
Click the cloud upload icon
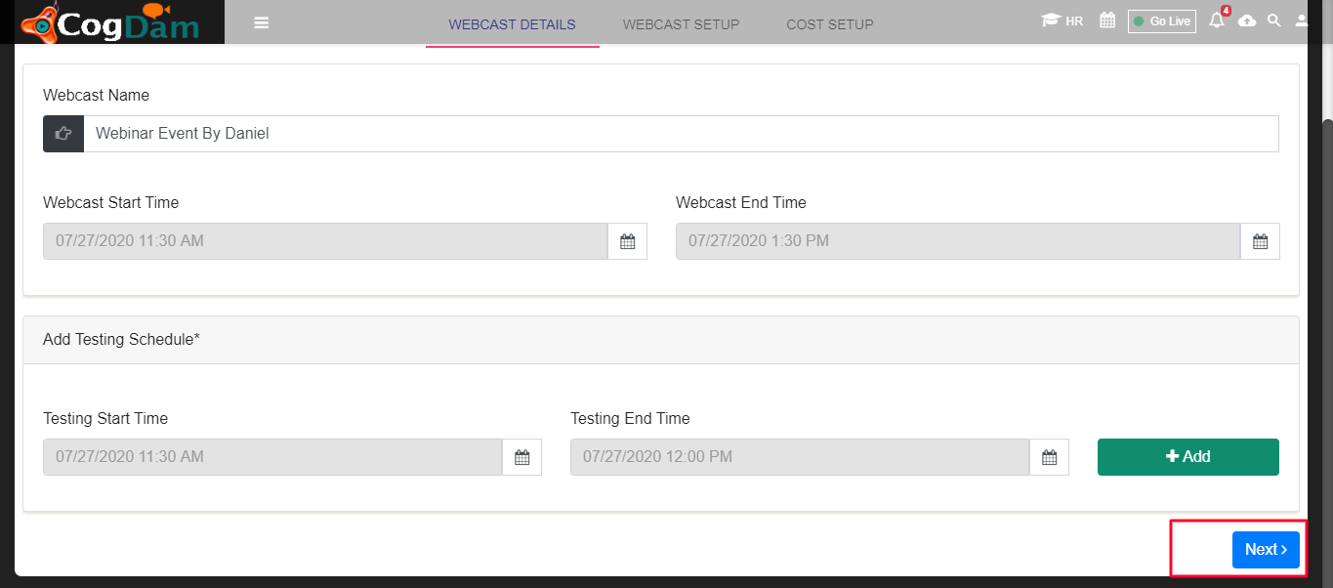point(1247,21)
